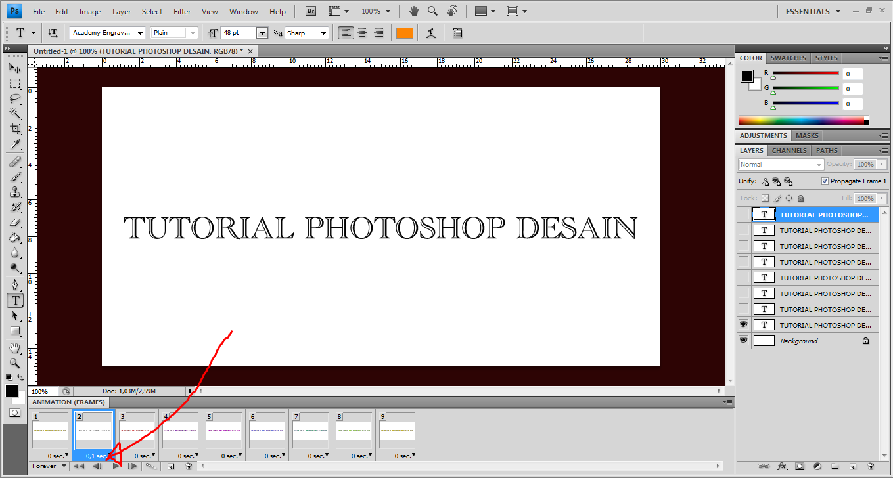
Task: Hide the Background layer
Action: [x=743, y=341]
